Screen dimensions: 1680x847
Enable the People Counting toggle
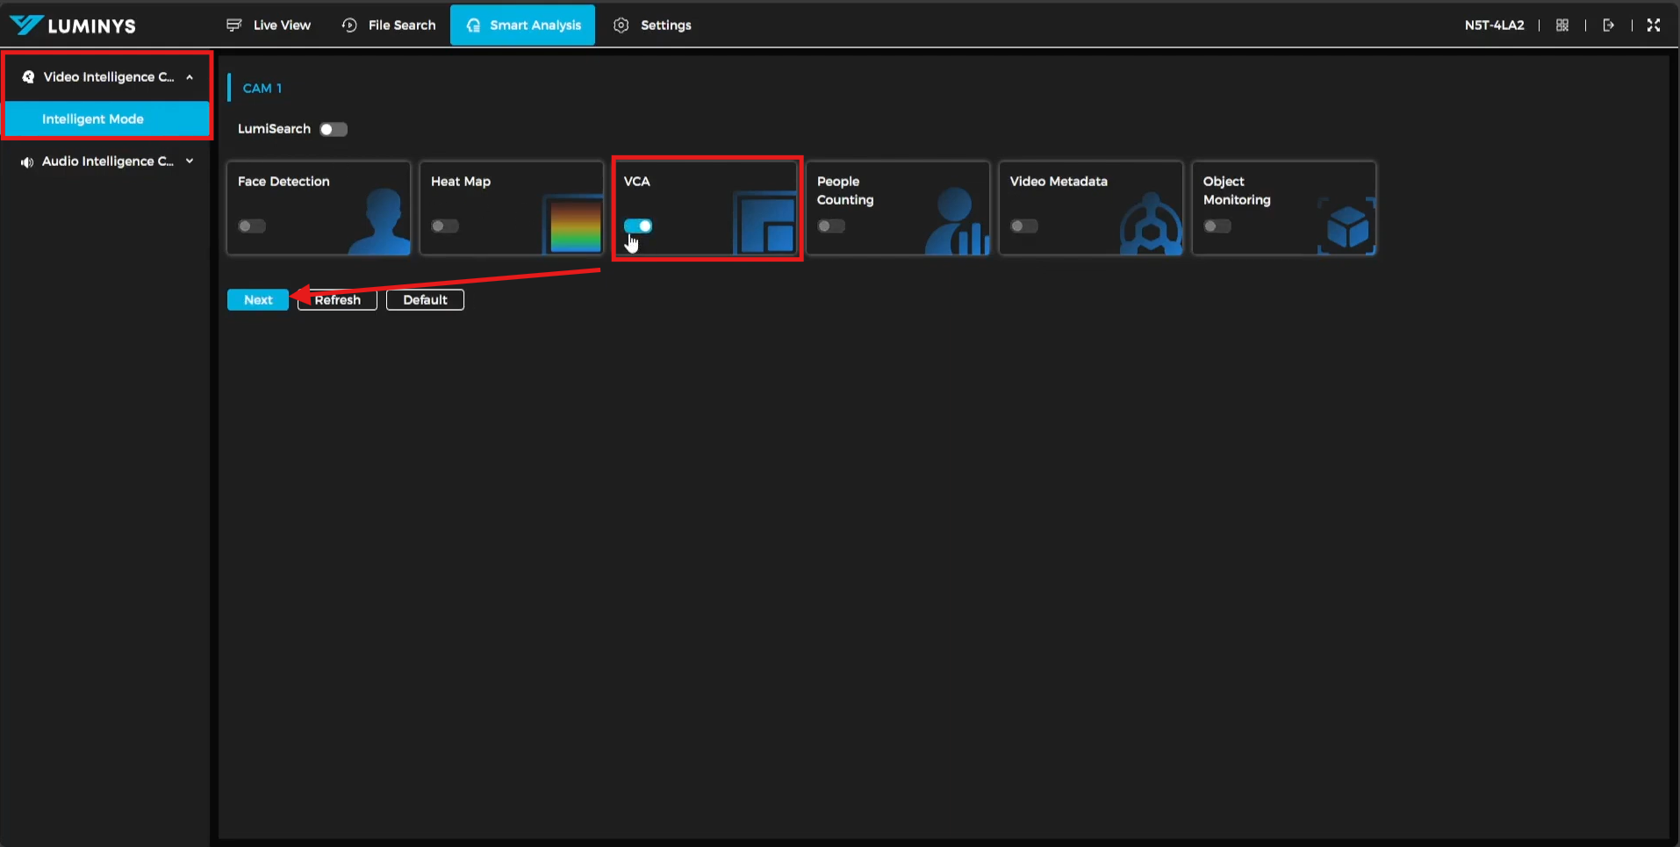click(x=831, y=226)
